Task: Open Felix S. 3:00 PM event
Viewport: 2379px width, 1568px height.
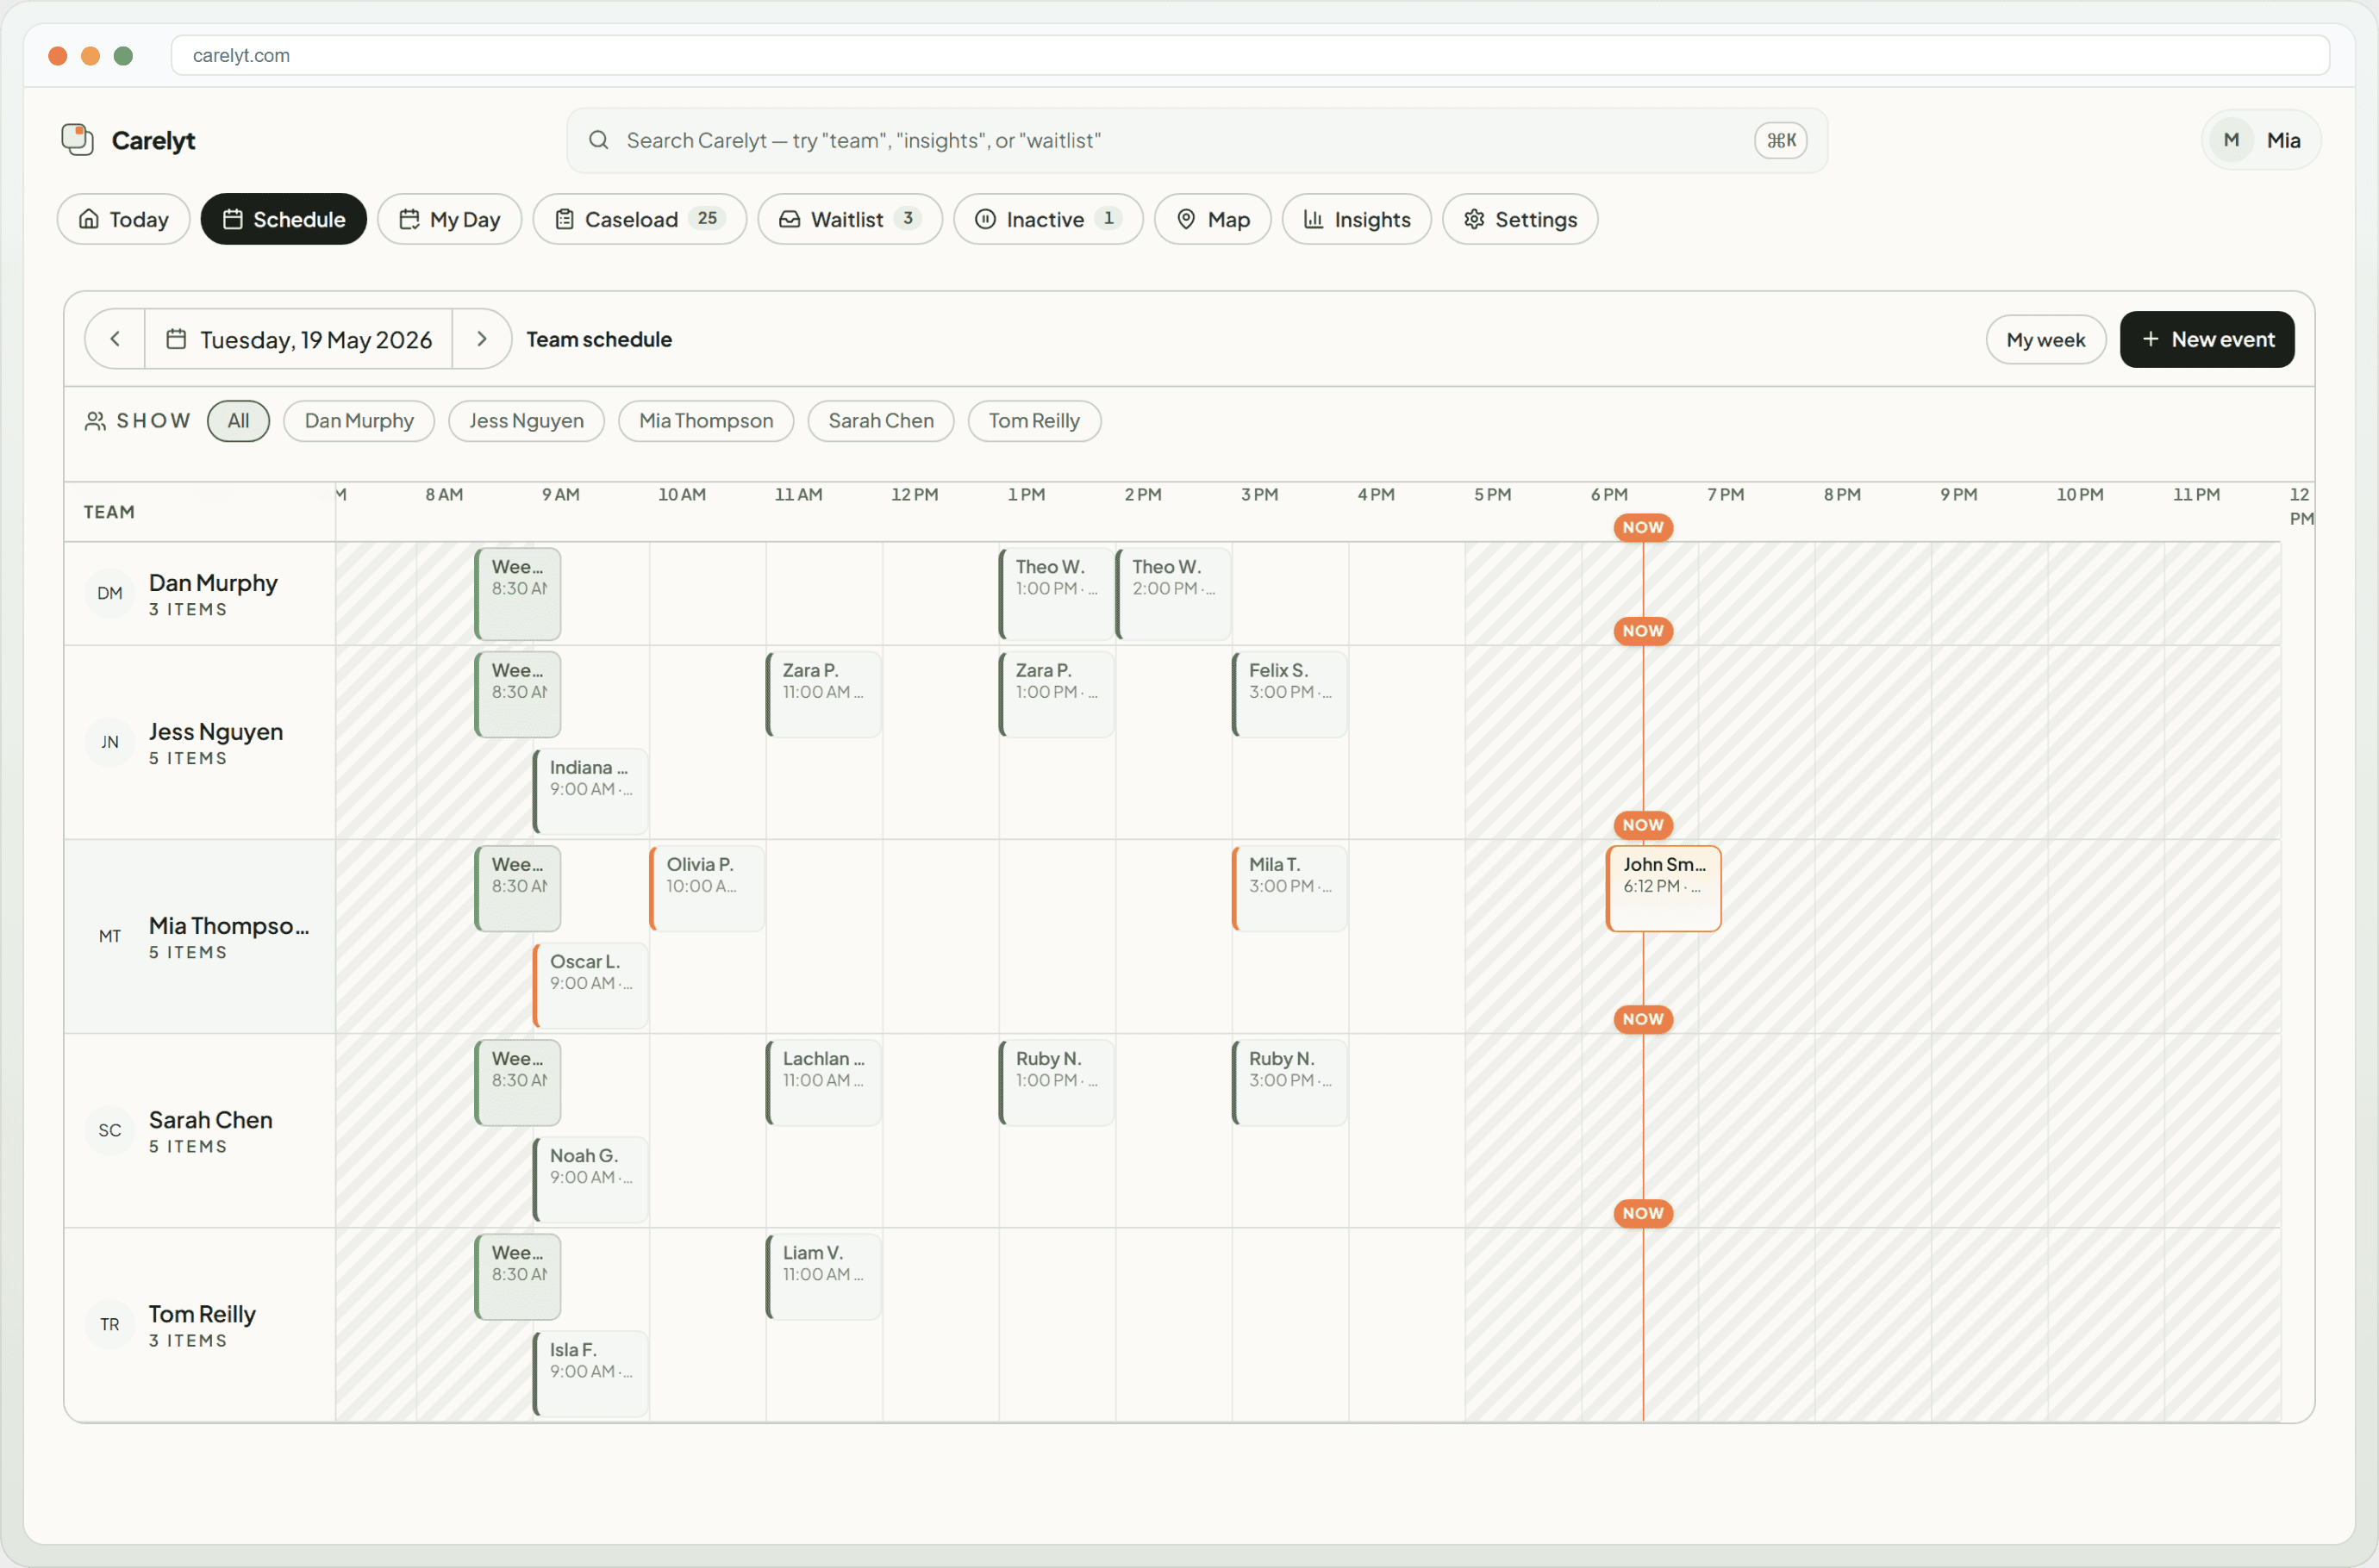Action: [x=1289, y=695]
